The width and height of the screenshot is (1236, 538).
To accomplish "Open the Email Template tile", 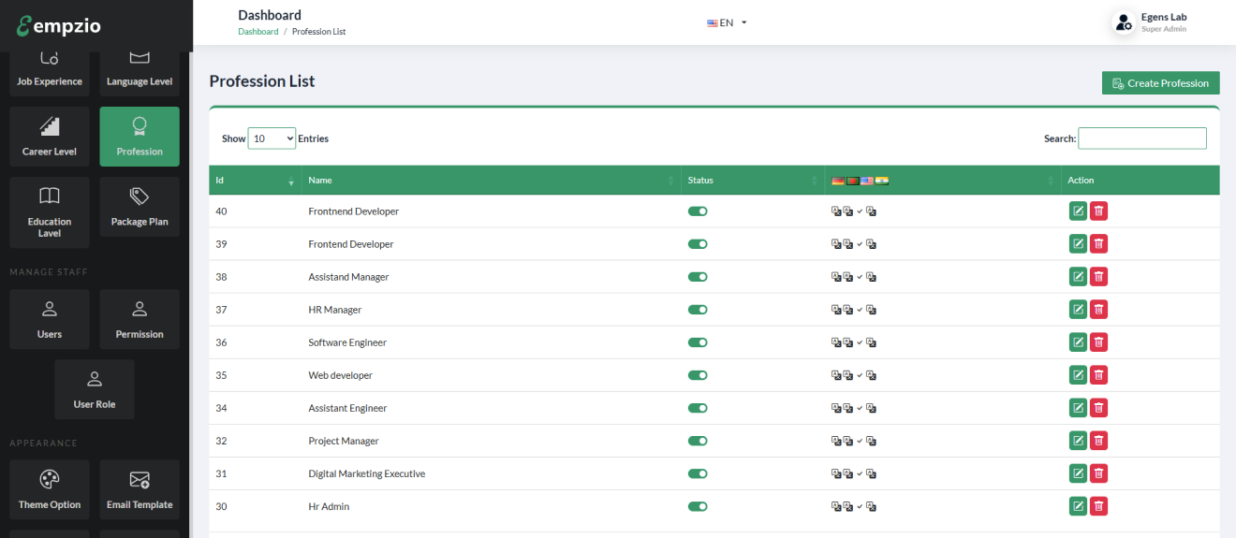I will pyautogui.click(x=140, y=489).
